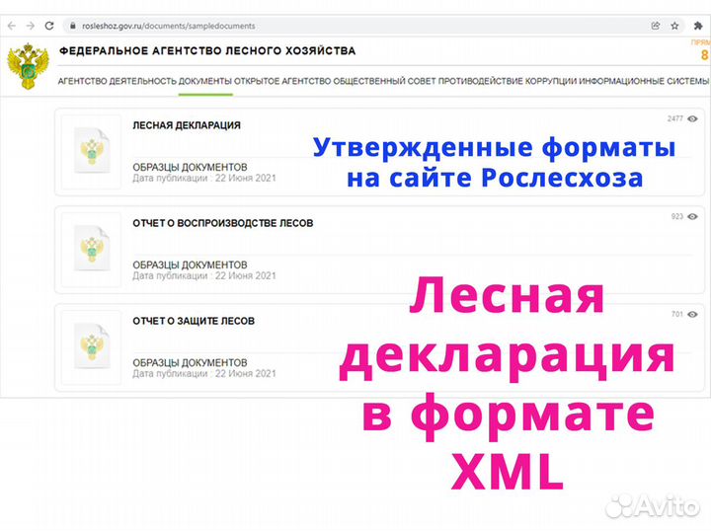Click the ФЕДЕРАЛЬНОЕ АГЕНТСТВО ЛЕСНОГО ХОЗЯЙСТВА header title
Image resolution: width=711 pixels, height=531 pixels.
click(207, 50)
